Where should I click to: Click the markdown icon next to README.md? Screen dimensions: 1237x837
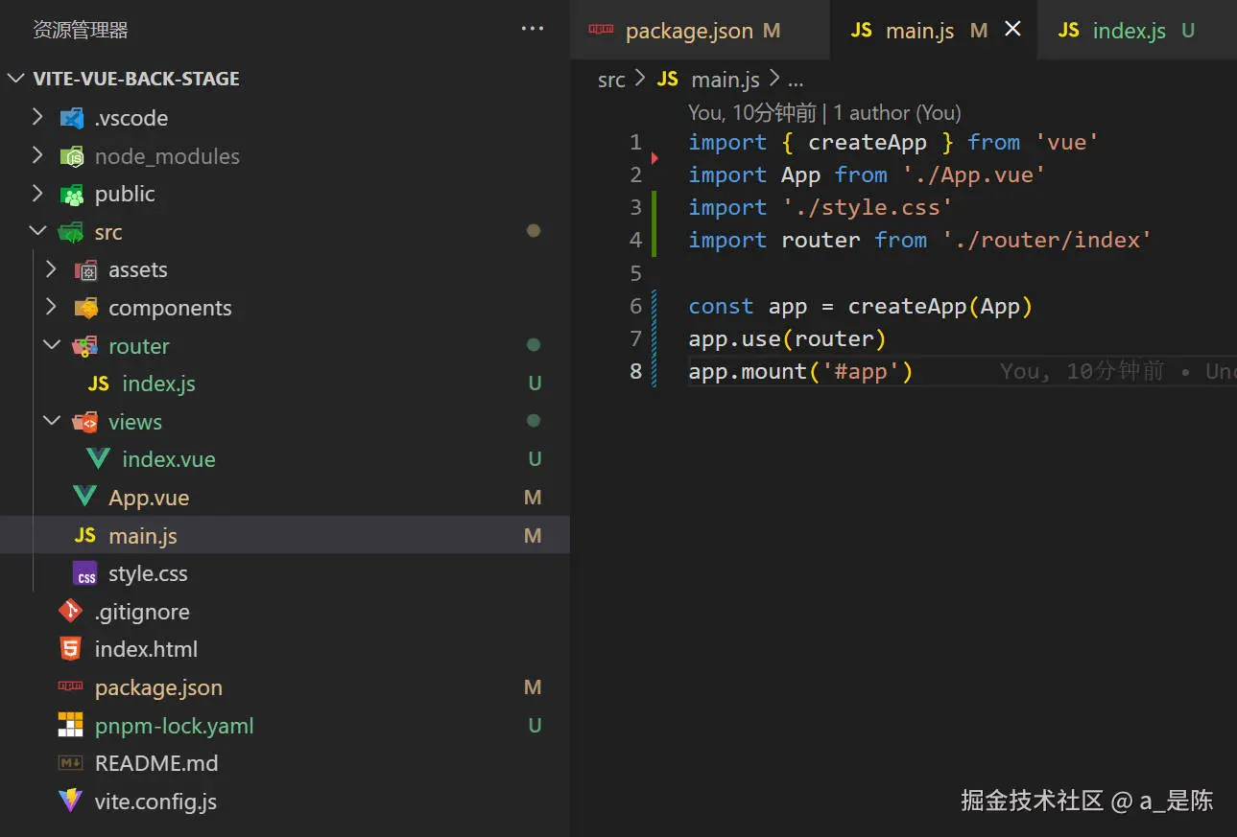click(70, 763)
